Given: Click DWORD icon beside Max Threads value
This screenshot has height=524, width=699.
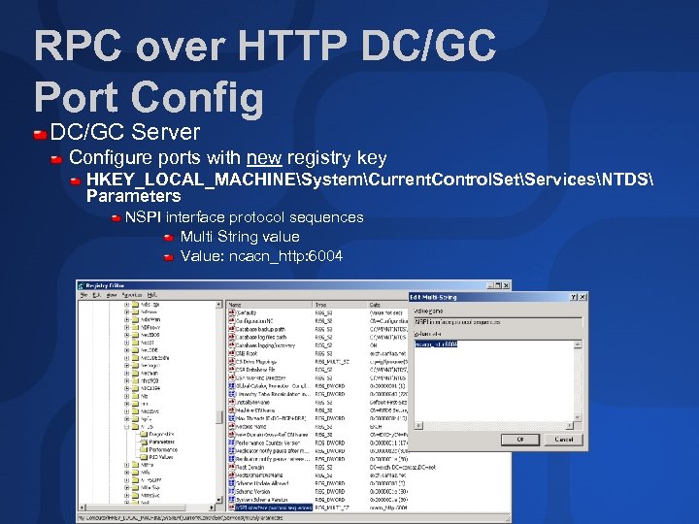Looking at the screenshot, I should coord(231,418).
